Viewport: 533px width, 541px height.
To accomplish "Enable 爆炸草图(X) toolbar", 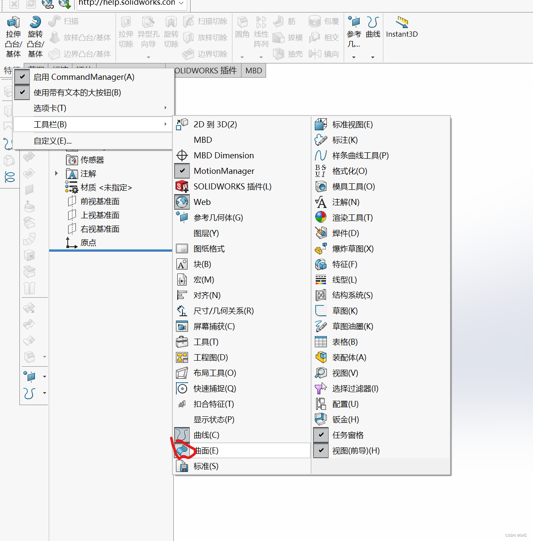I will pyautogui.click(x=381, y=248).
